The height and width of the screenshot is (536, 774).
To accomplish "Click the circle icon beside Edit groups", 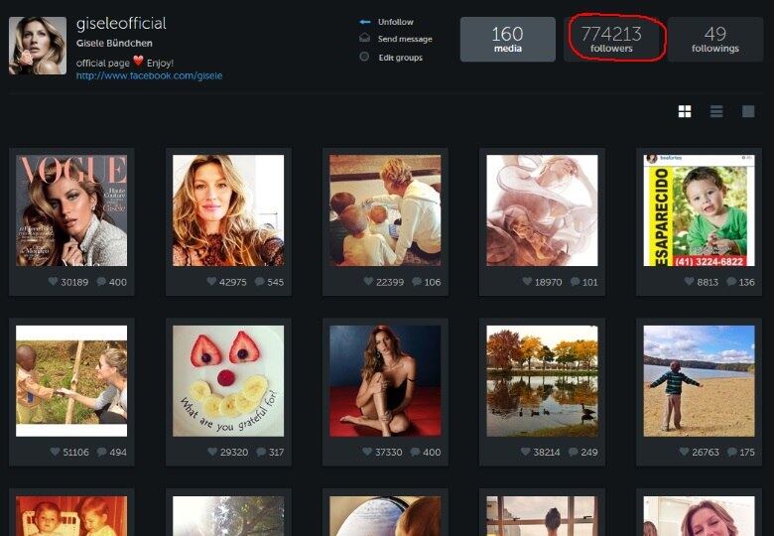I will coord(364,58).
